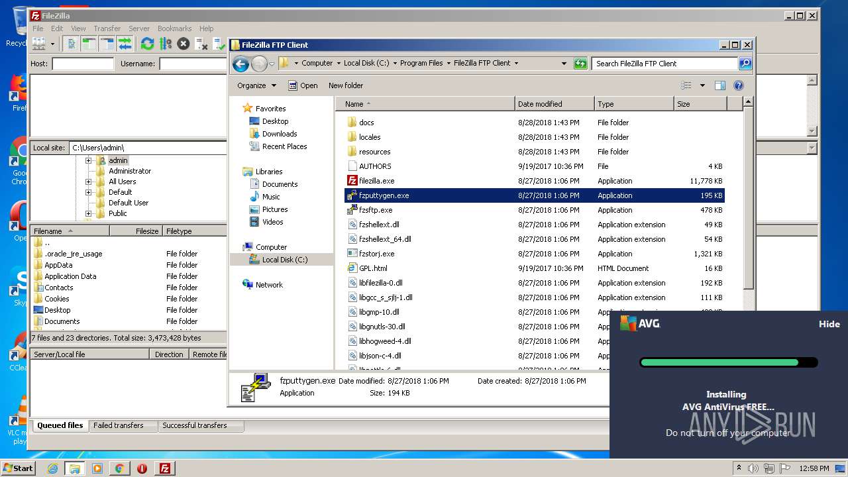The height and width of the screenshot is (477, 848).
Task: Toggle message log display in FileZilla
Action: pyautogui.click(x=72, y=44)
